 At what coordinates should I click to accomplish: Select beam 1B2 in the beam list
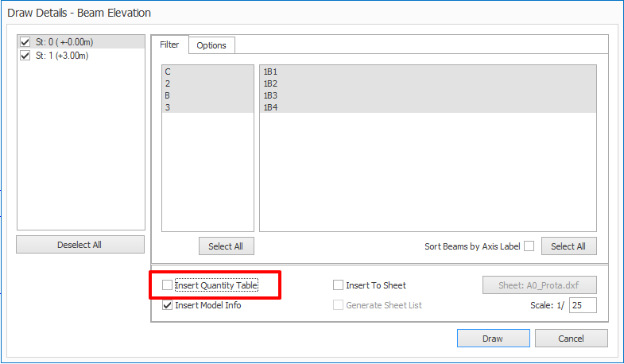(270, 83)
